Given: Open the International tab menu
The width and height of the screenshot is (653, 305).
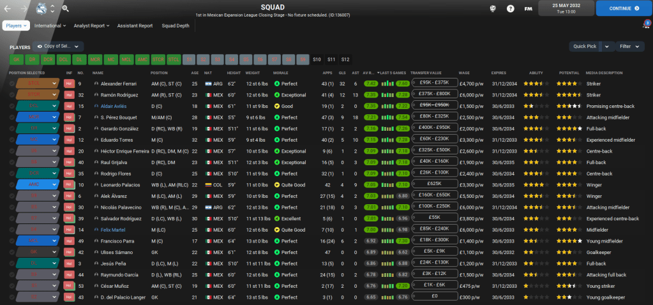Looking at the screenshot, I should coord(50,26).
